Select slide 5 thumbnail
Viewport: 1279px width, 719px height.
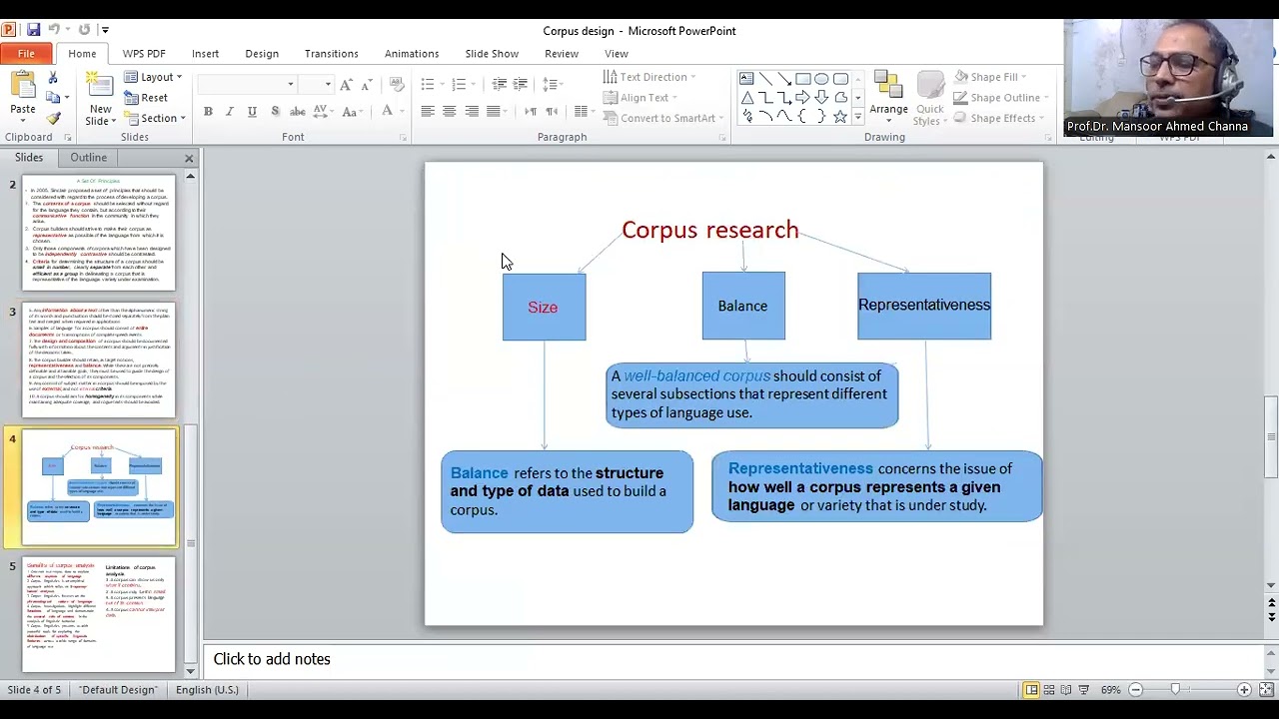point(99,615)
